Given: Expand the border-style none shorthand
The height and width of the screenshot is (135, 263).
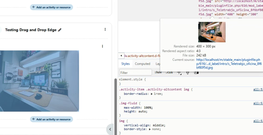Looking at the screenshot, I should 150,129.
